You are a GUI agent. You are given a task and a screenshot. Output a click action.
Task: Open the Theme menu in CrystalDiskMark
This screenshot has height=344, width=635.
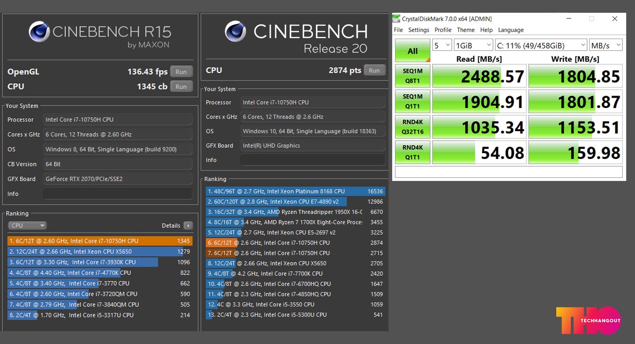pyautogui.click(x=466, y=30)
